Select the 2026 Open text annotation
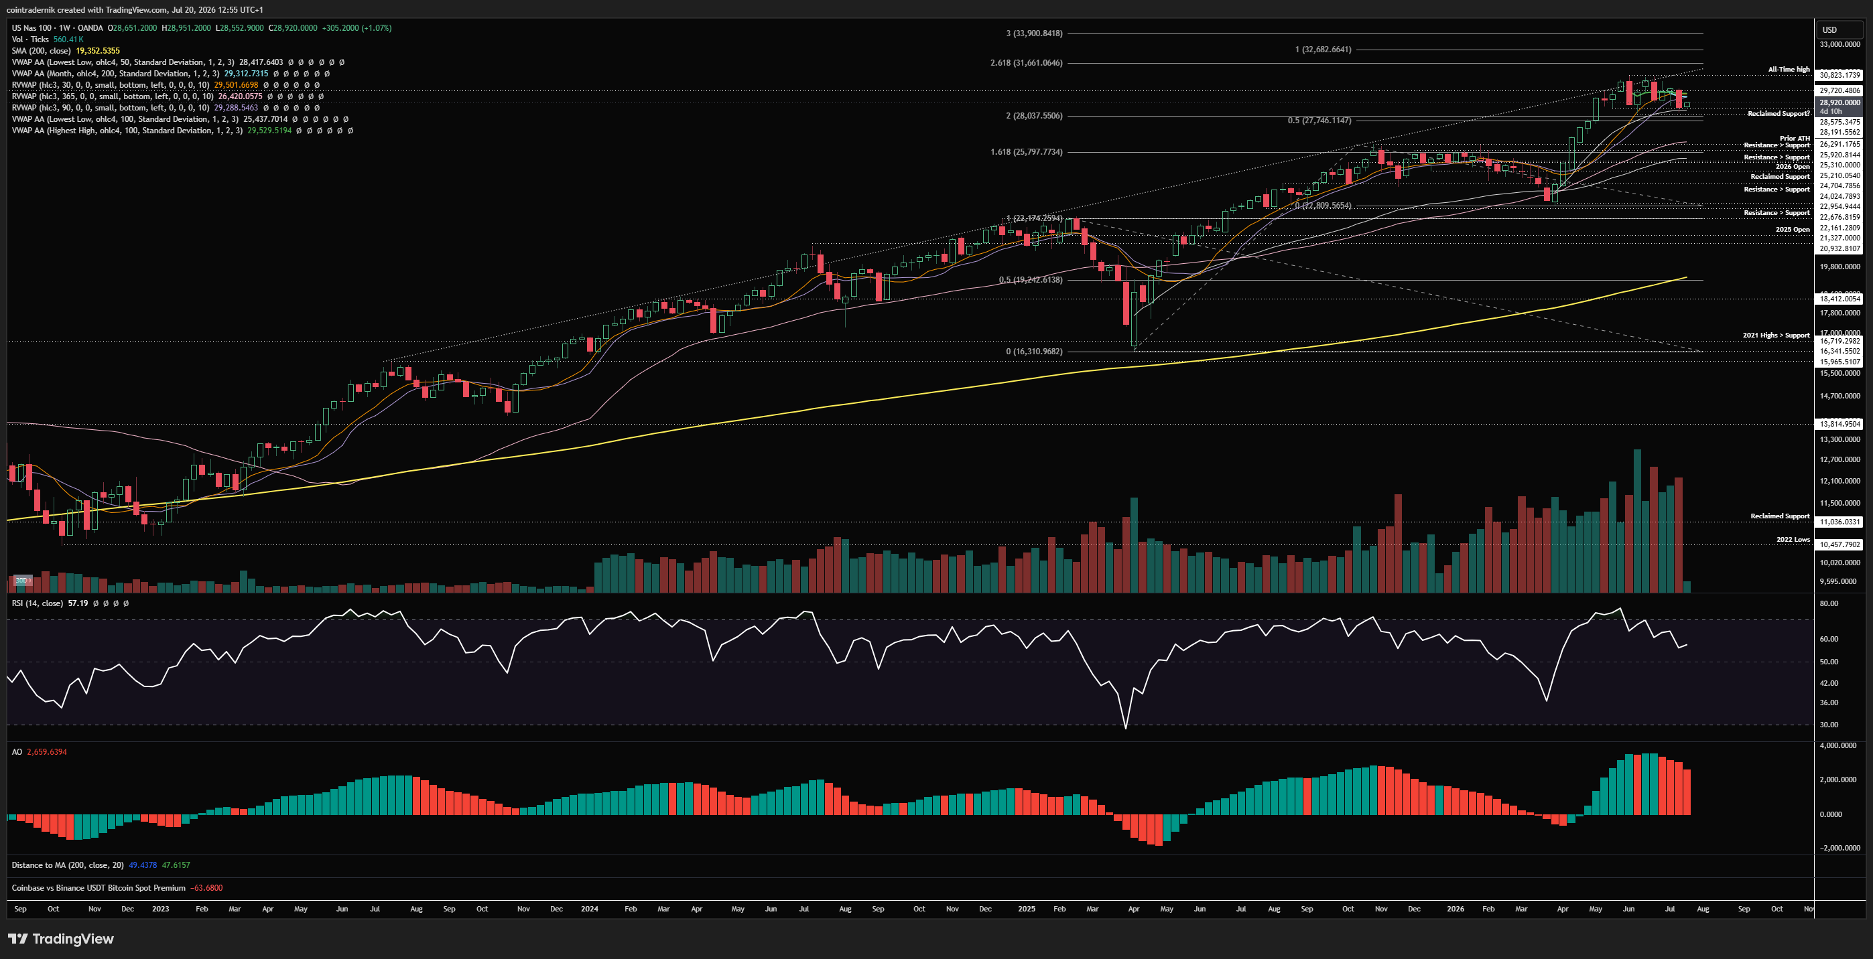Screen dimensions: 1873x959 [x=1793, y=166]
